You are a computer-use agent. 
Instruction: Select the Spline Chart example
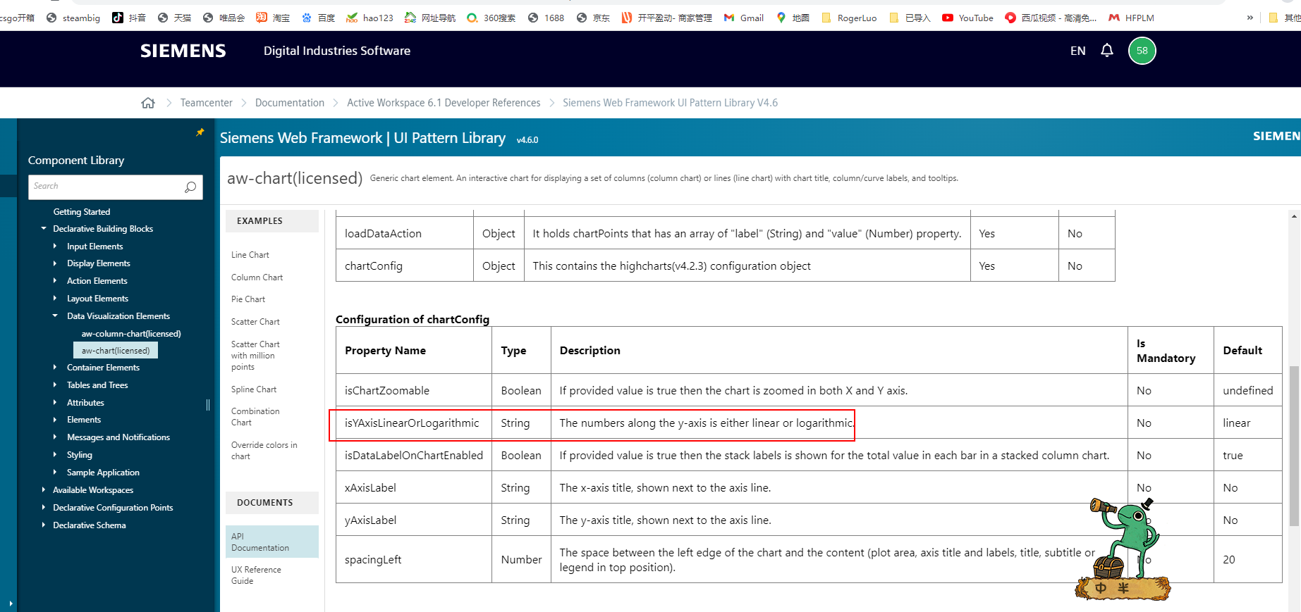[x=254, y=389]
